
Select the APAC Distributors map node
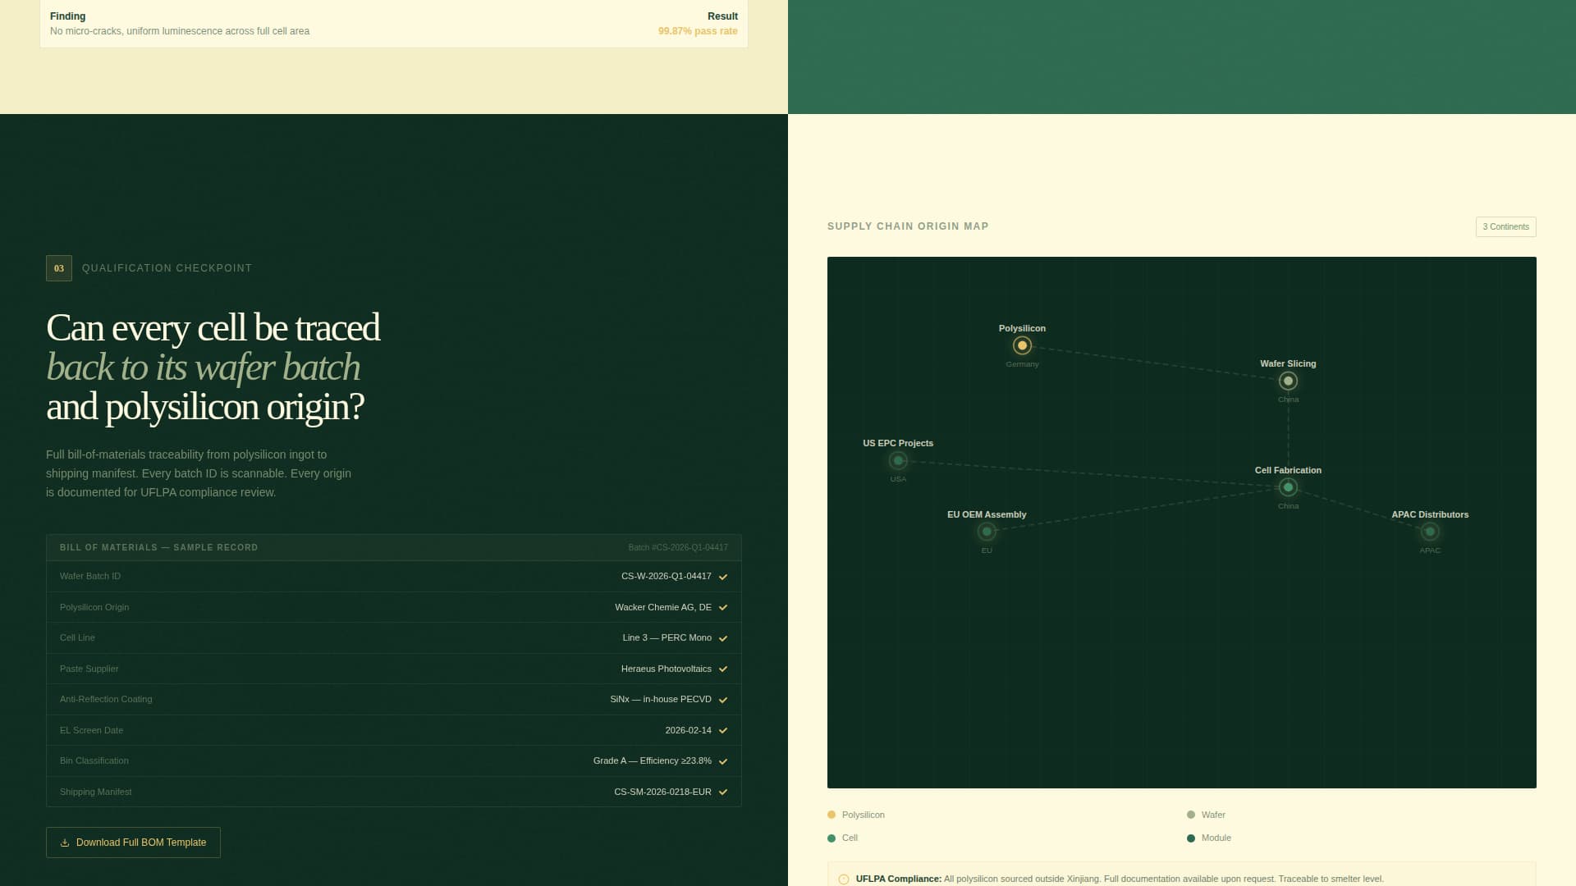click(x=1431, y=532)
